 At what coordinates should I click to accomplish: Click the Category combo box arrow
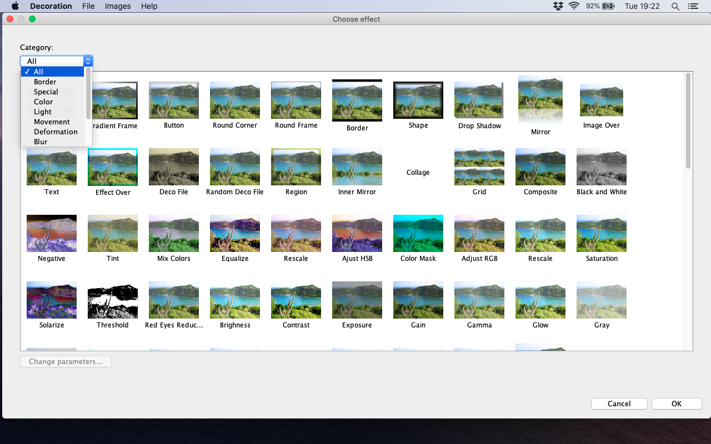pos(88,61)
